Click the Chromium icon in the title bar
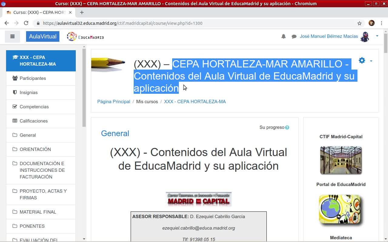 pyautogui.click(x=4, y=4)
